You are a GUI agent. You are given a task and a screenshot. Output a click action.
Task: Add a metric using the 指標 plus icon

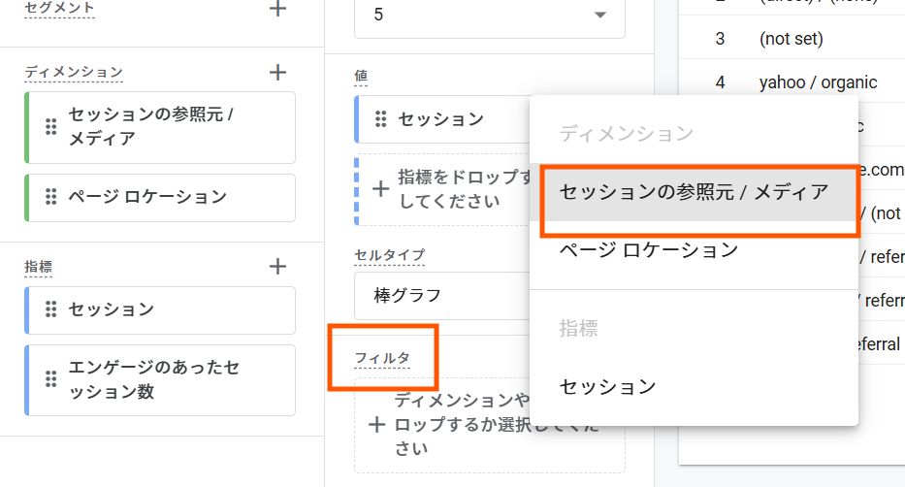(x=277, y=266)
